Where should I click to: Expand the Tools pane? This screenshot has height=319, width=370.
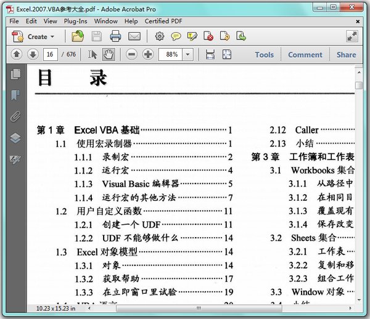[265, 55]
